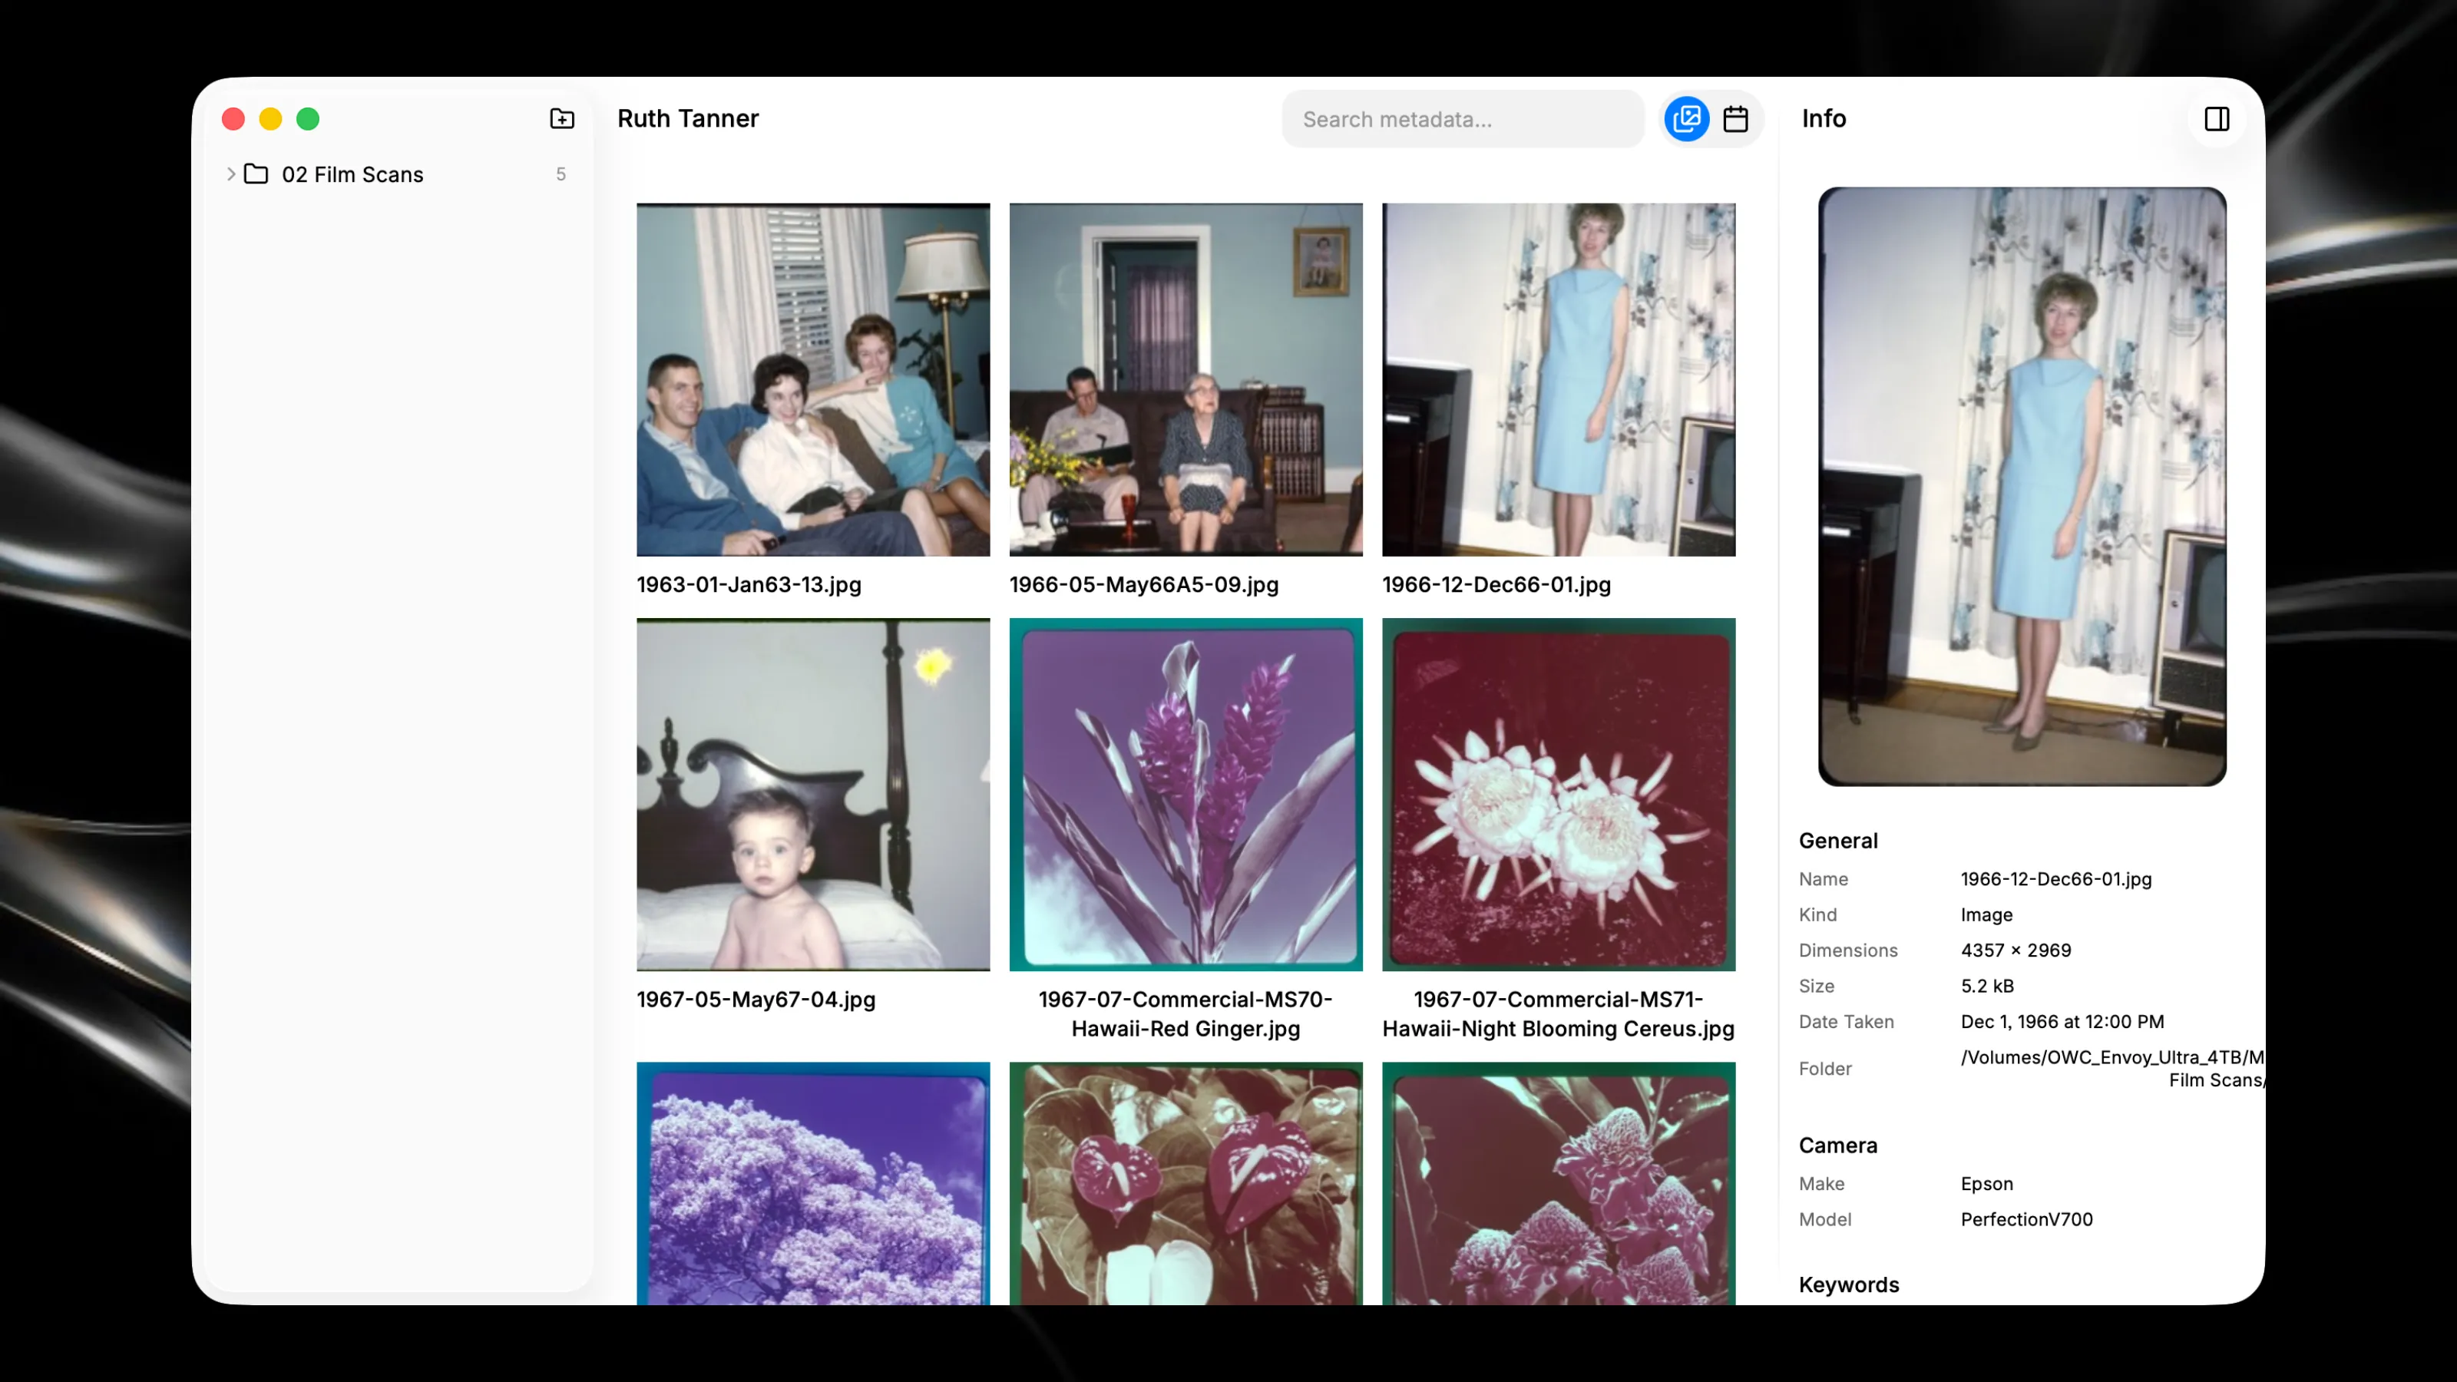
Task: Click the Ruth Tanner title
Action: [x=688, y=118]
